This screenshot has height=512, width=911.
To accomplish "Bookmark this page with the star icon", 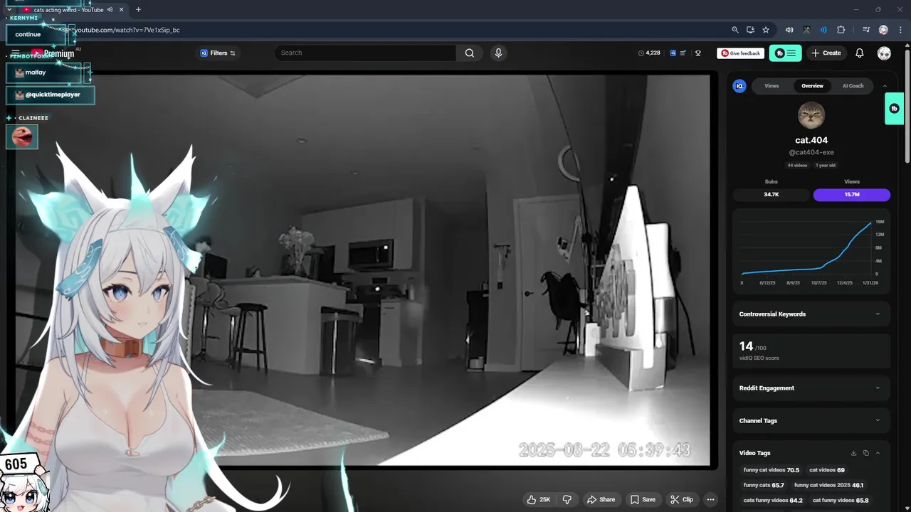I will (766, 30).
